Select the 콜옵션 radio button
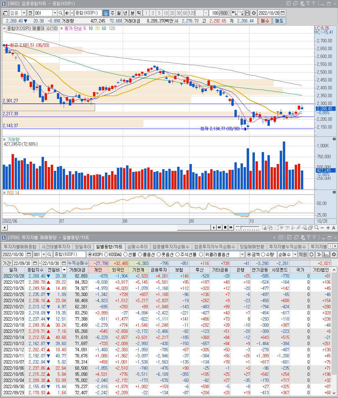 pyautogui.click(x=140, y=254)
